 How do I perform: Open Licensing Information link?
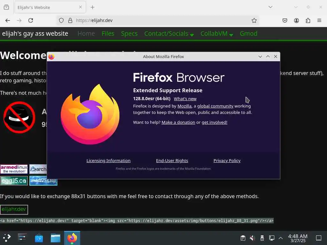pyautogui.click(x=109, y=161)
